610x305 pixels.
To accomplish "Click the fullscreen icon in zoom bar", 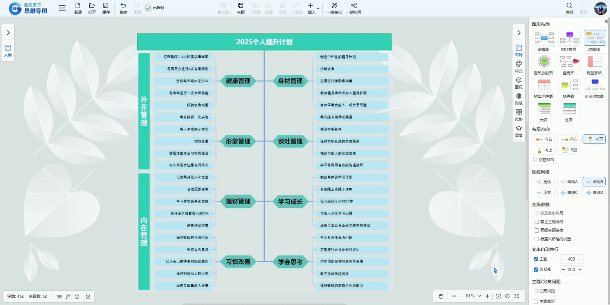I will tap(517, 296).
